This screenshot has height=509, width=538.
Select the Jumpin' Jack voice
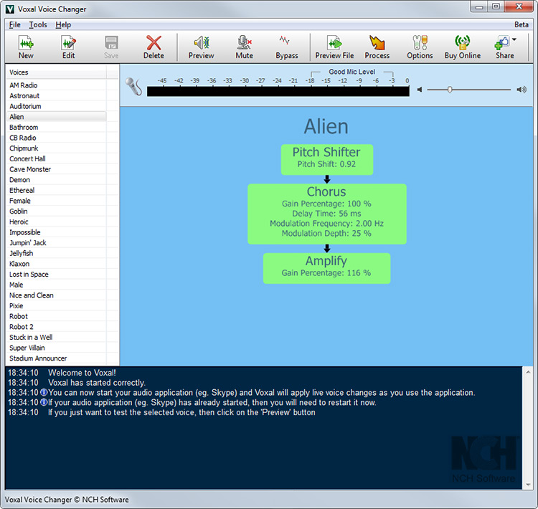(x=56, y=243)
